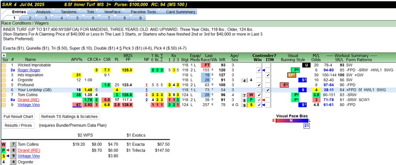Click the number 8 box in results for Dirand
The height and width of the screenshot is (165, 396).
(13, 150)
